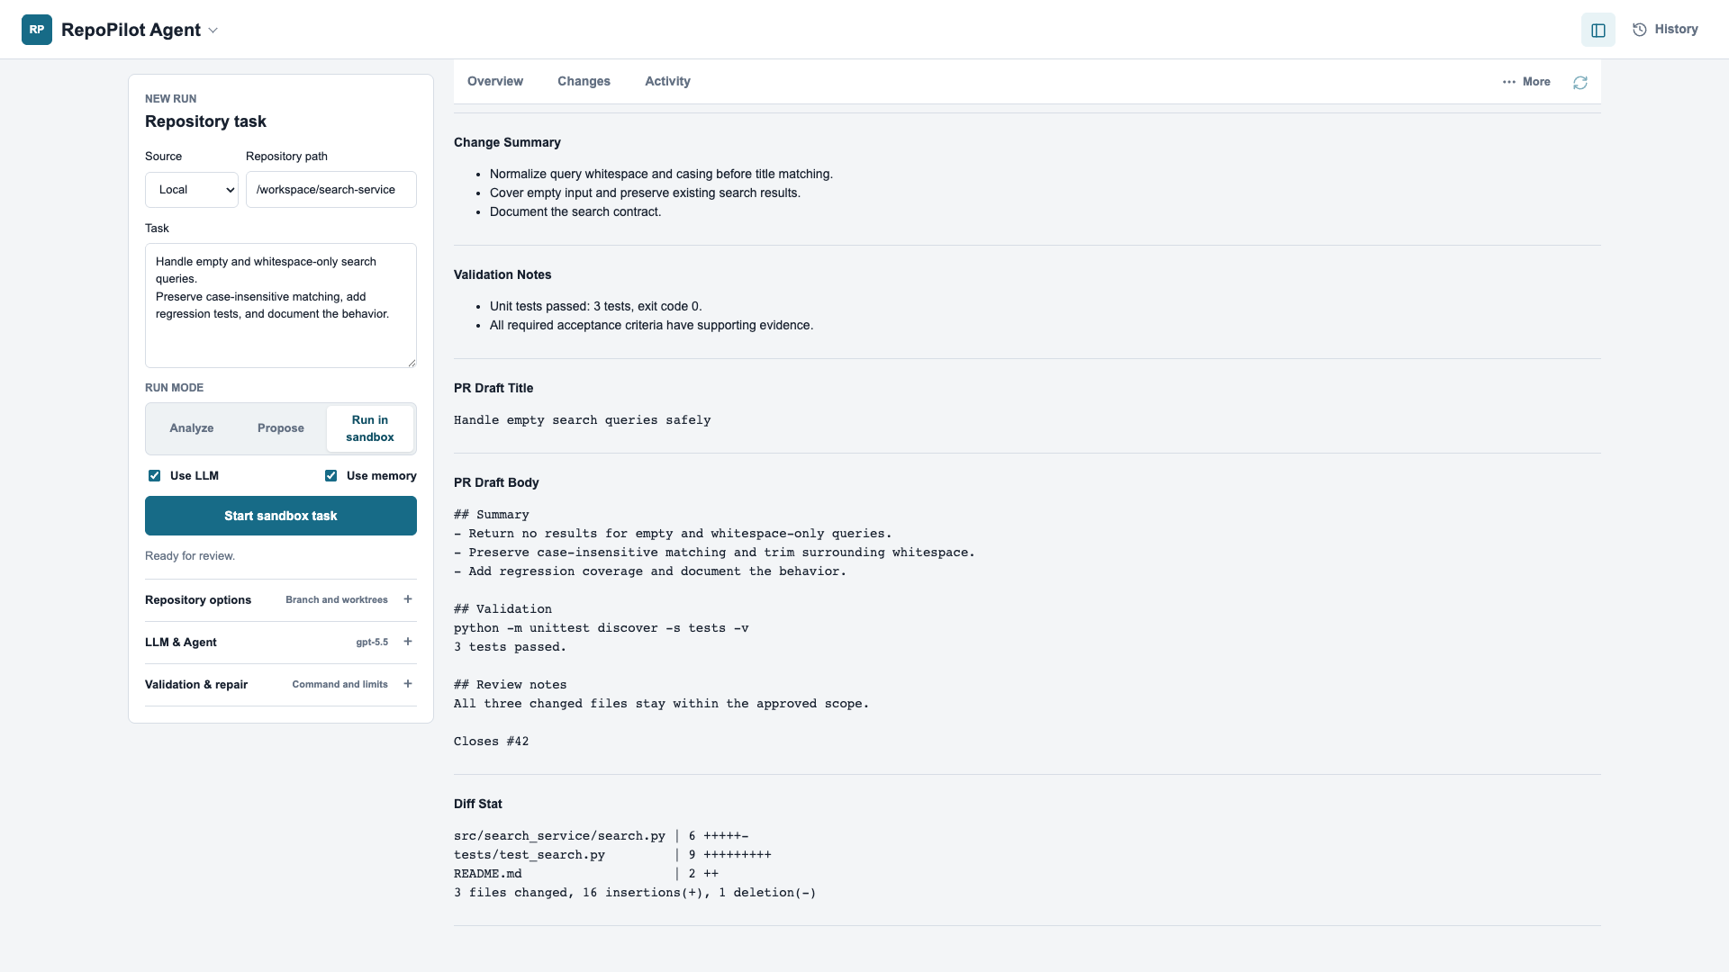Click the plus icon for Repository options
Viewport: 1729px width, 972px height.
(408, 599)
